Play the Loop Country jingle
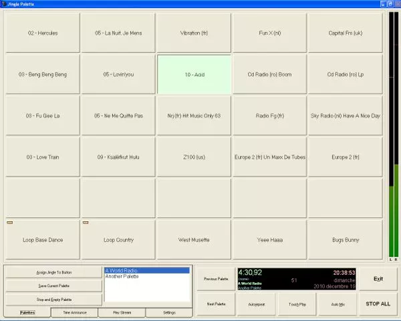The image size is (401, 321). point(118,239)
